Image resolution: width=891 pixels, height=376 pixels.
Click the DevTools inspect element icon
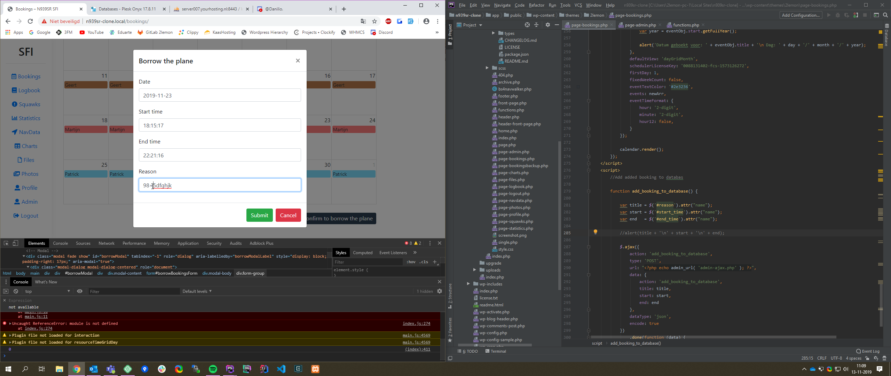pyautogui.click(x=6, y=243)
